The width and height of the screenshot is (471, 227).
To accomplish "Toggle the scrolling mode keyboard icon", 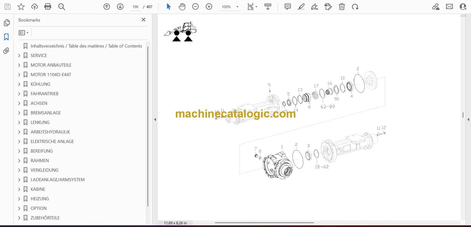I will [268, 7].
